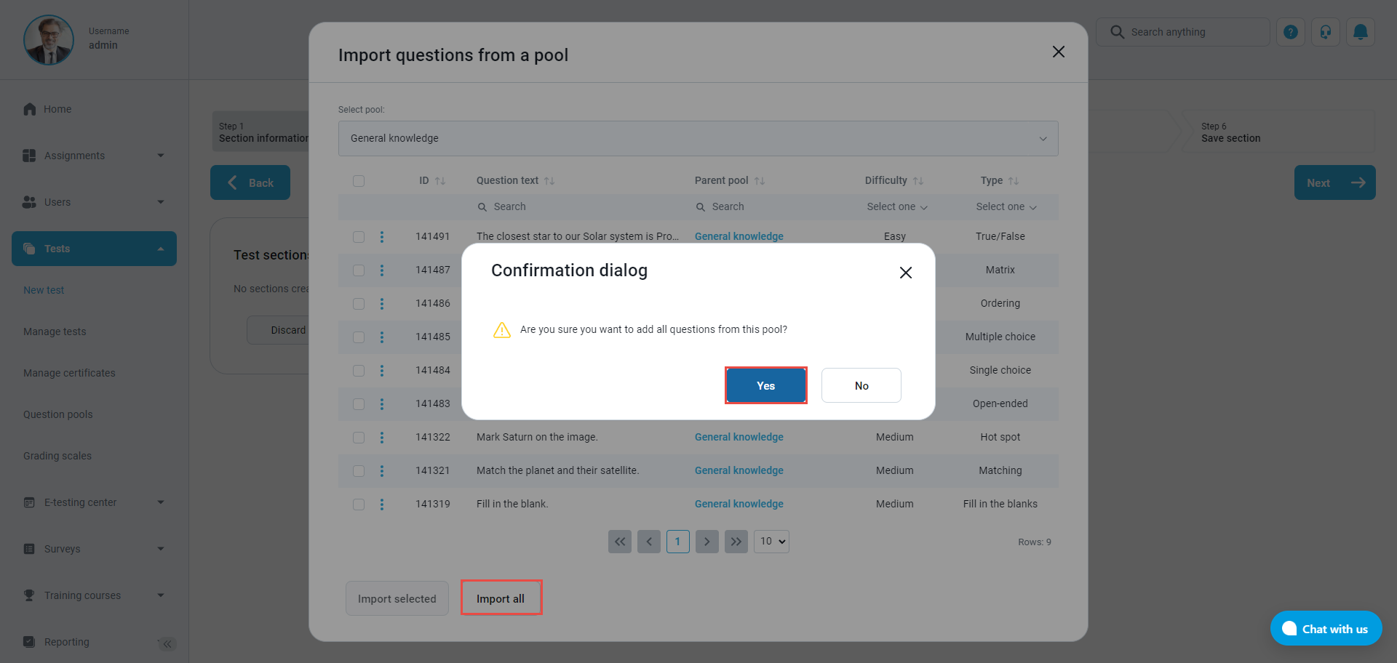Image resolution: width=1397 pixels, height=663 pixels.
Task: Open the Type filter dropdown
Action: point(1006,206)
